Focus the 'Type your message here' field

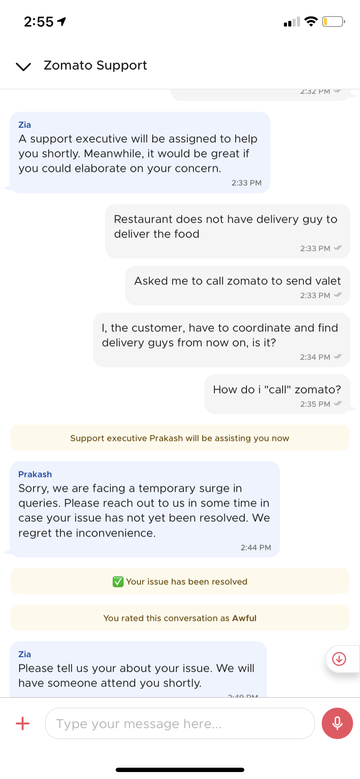pyautogui.click(x=180, y=723)
